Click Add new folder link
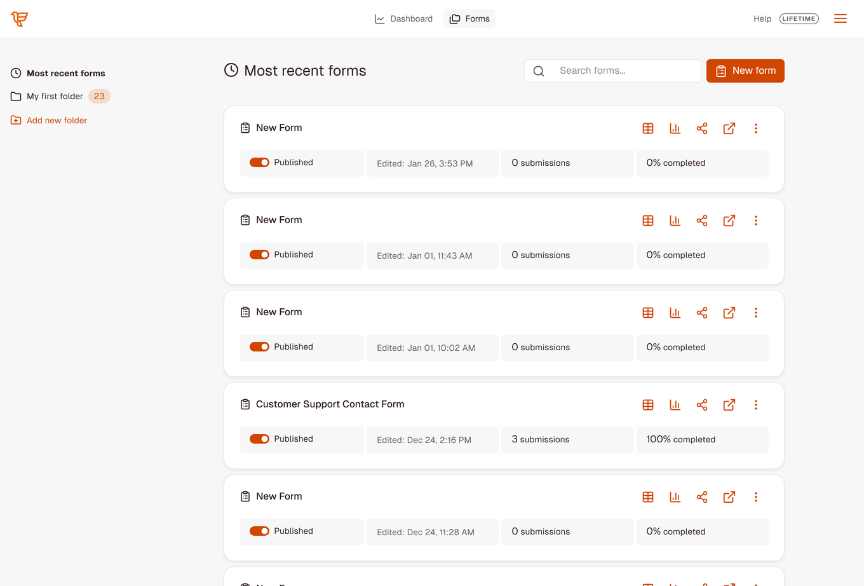864x586 pixels. [x=49, y=120]
